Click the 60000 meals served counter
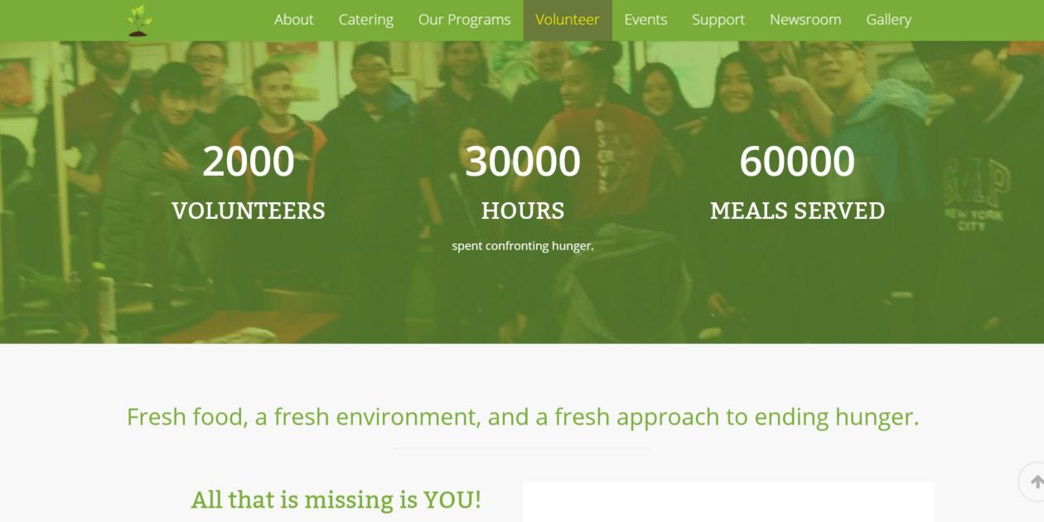 797,162
